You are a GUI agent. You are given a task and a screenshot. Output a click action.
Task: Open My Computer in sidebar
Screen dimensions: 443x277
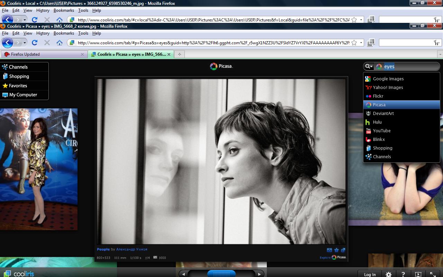pos(23,95)
